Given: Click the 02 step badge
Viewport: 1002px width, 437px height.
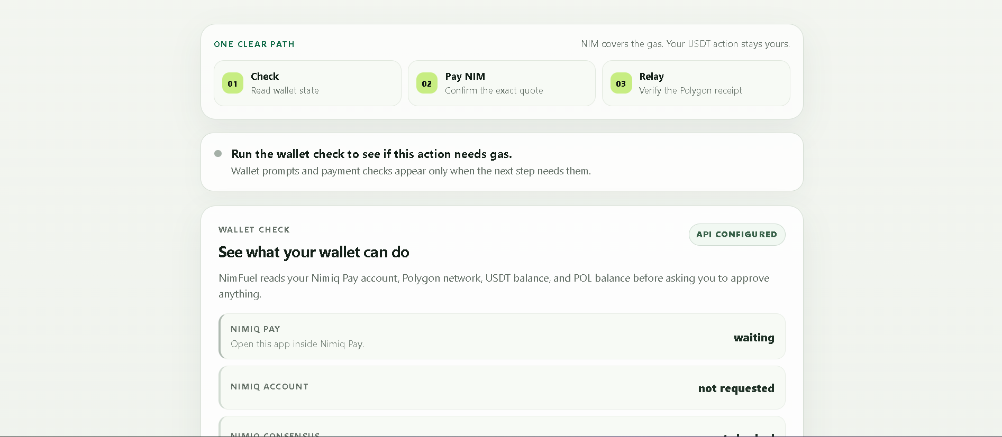Looking at the screenshot, I should pos(427,83).
